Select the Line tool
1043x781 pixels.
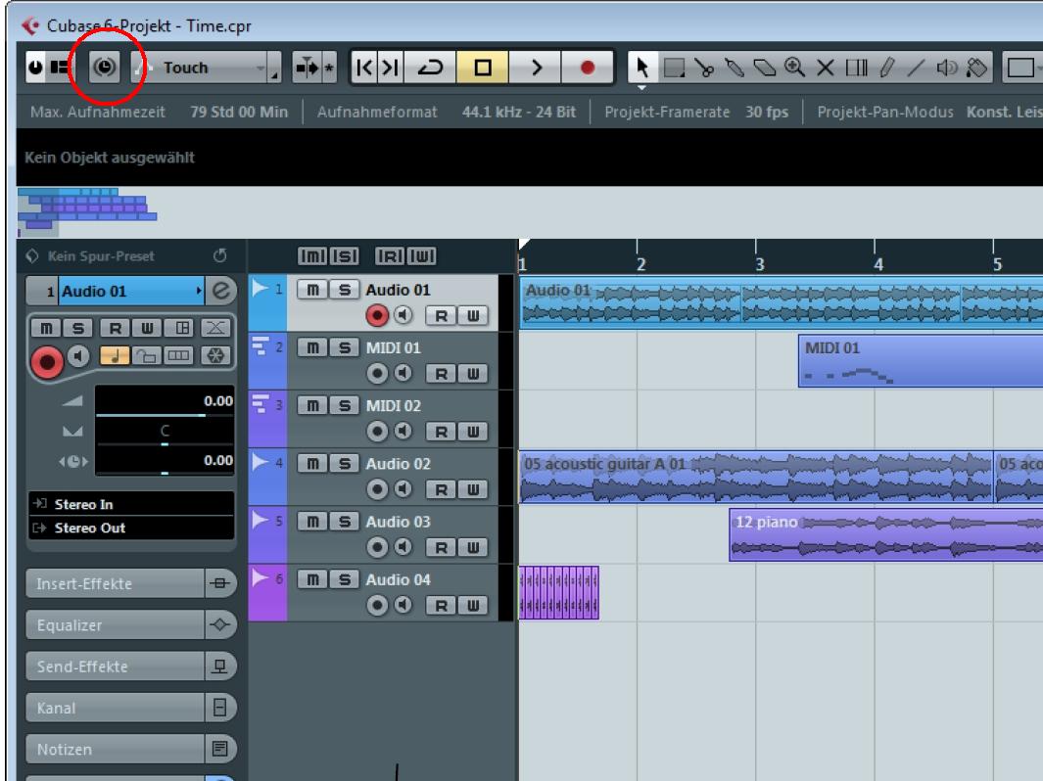(x=916, y=68)
